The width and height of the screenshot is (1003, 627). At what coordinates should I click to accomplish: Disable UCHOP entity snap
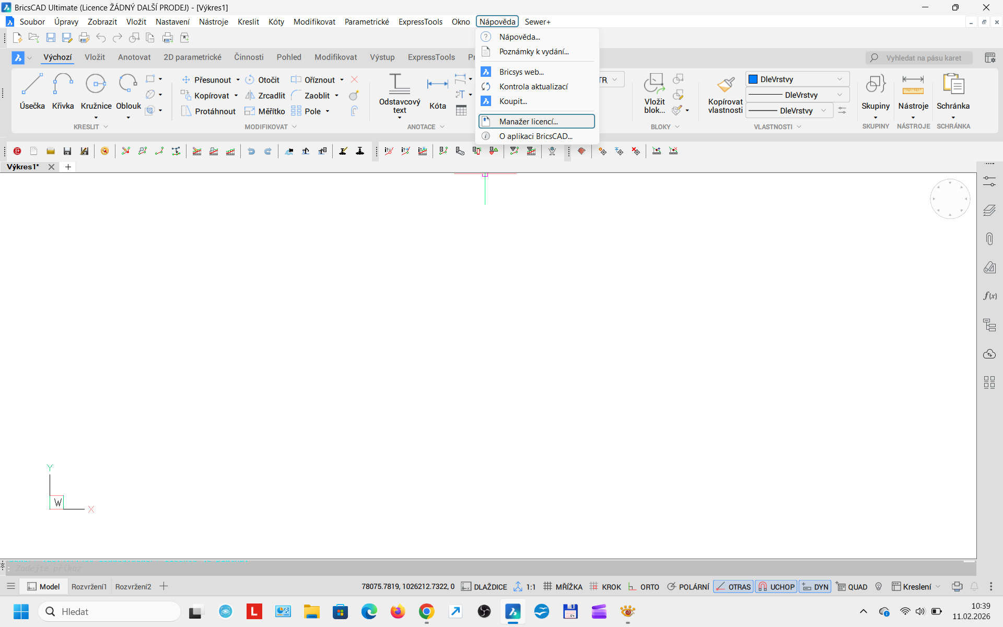coord(776,587)
